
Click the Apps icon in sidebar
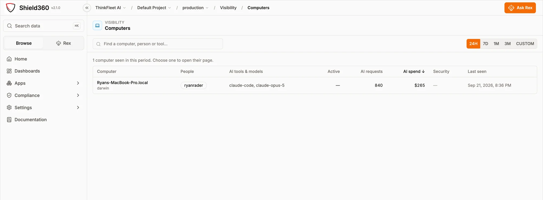[x=9, y=83]
